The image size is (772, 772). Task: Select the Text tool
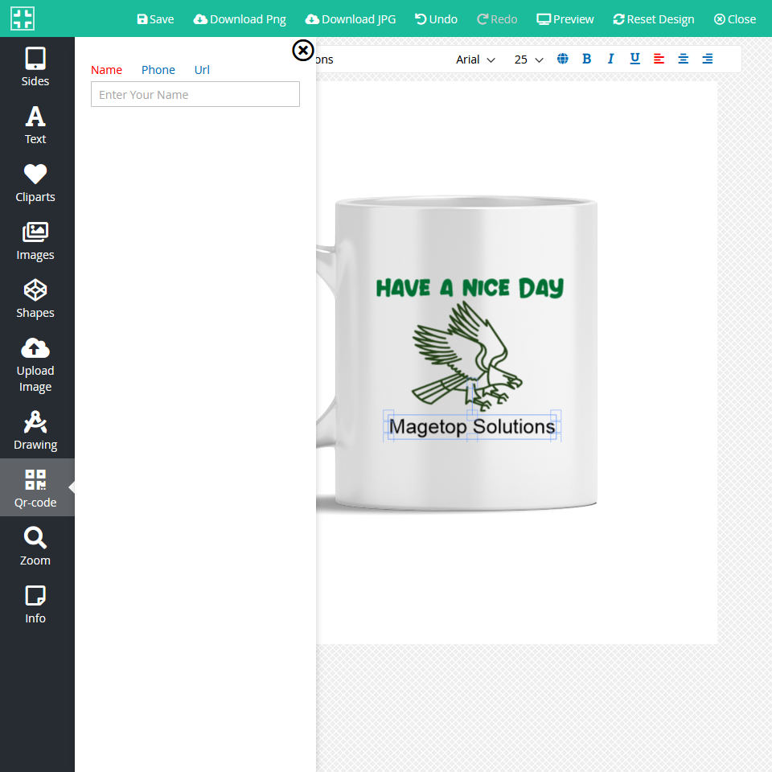tap(35, 125)
